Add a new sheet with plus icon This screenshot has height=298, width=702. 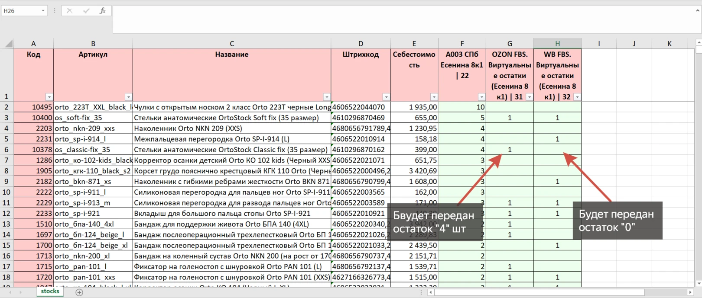(79, 292)
